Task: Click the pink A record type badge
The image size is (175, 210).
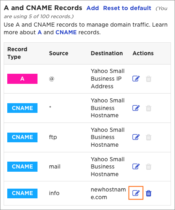Action: coord(22,79)
